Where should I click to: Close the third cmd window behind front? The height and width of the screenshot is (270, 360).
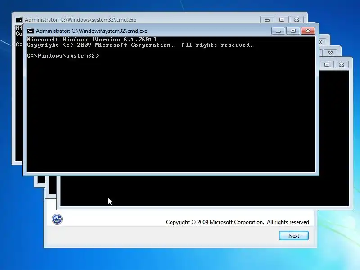pyautogui.click(x=330, y=53)
